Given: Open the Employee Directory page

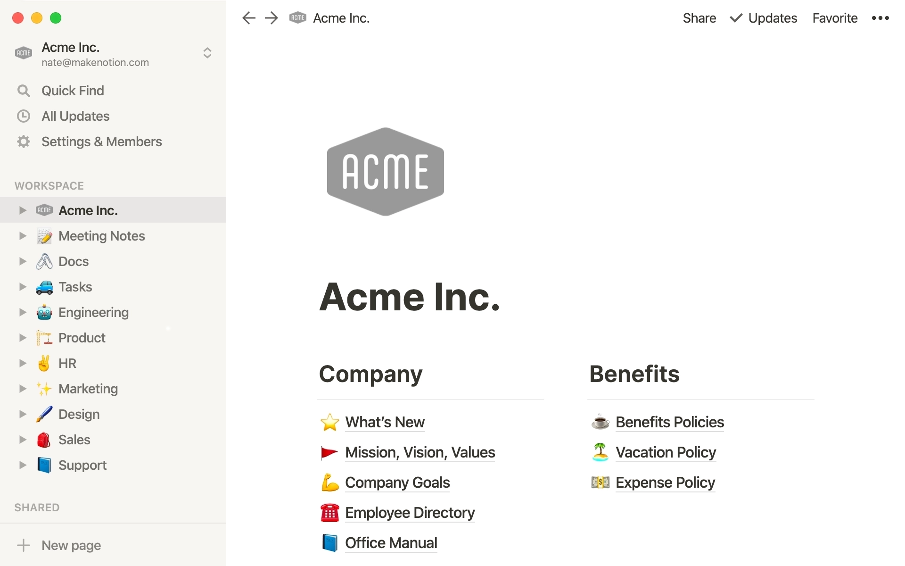Looking at the screenshot, I should point(409,513).
